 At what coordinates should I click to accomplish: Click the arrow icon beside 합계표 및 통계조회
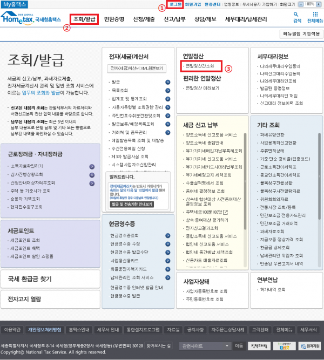(168, 99)
